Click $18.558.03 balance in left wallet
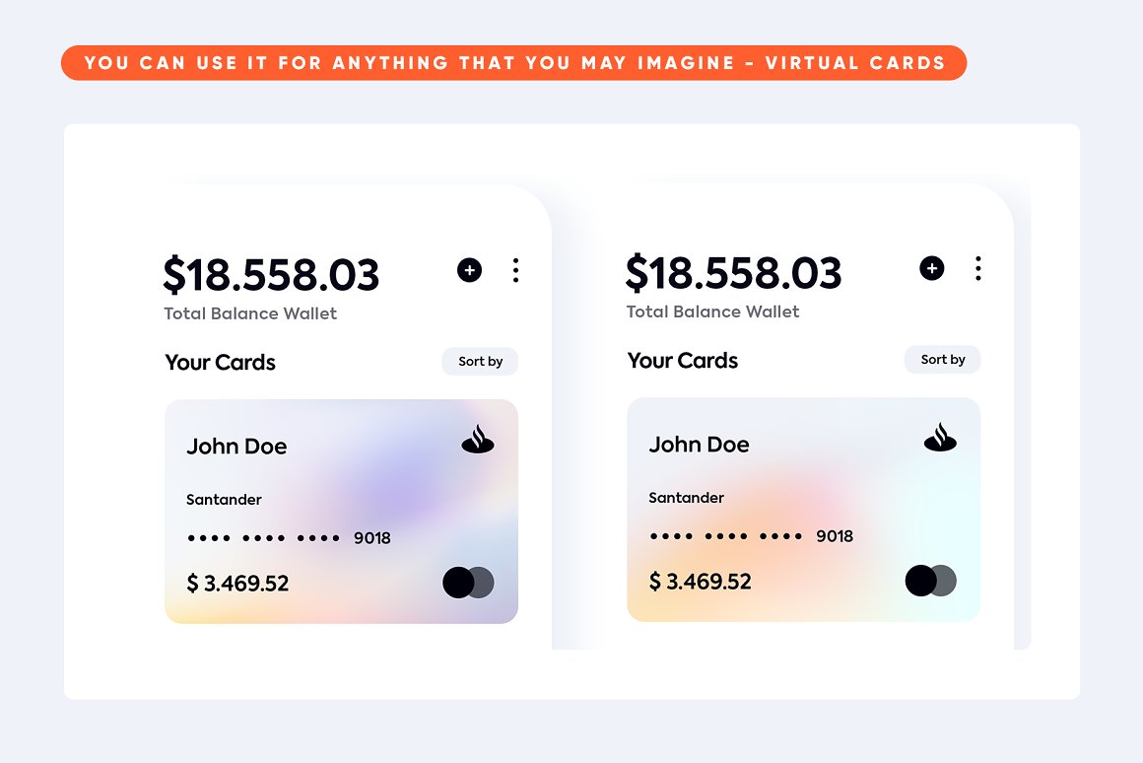The height and width of the screenshot is (763, 1143). click(x=271, y=275)
